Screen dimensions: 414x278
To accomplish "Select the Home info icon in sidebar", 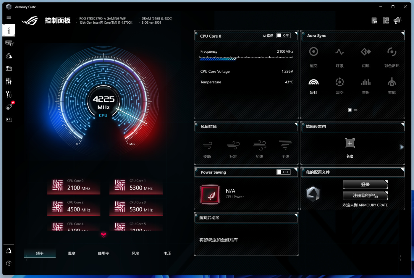I will pos(9,30).
